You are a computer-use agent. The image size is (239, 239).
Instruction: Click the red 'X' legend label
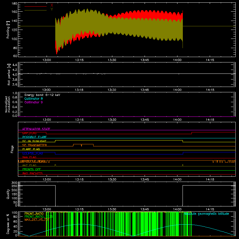[x=52, y=5]
